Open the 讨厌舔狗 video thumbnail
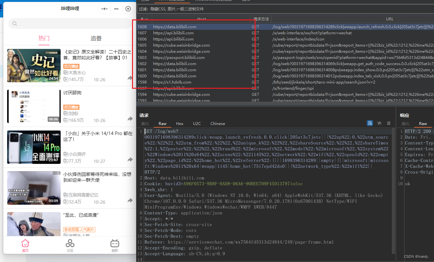This screenshot has width=434, height=262. [34, 106]
